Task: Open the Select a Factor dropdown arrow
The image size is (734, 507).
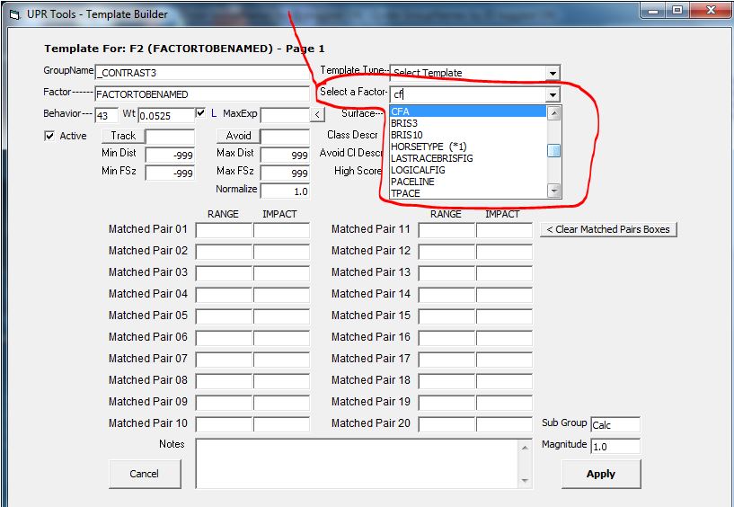Action: coord(553,94)
